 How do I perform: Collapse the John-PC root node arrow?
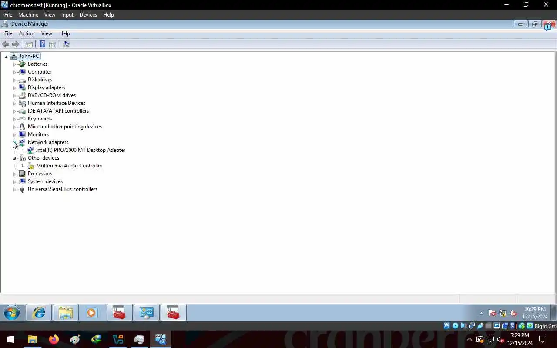pos(6,57)
